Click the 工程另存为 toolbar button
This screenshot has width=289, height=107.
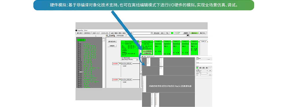(x=87, y=33)
